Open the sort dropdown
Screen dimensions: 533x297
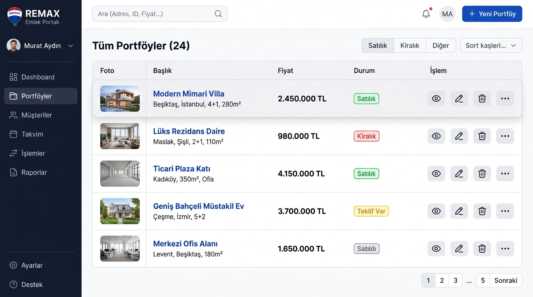click(491, 46)
